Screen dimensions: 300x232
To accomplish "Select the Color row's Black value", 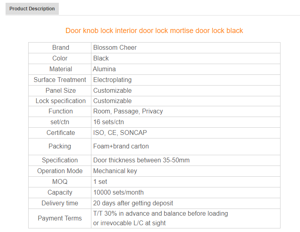I will [101, 58].
